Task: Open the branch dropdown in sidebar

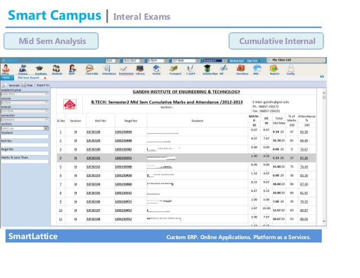Action: (x=25, y=111)
